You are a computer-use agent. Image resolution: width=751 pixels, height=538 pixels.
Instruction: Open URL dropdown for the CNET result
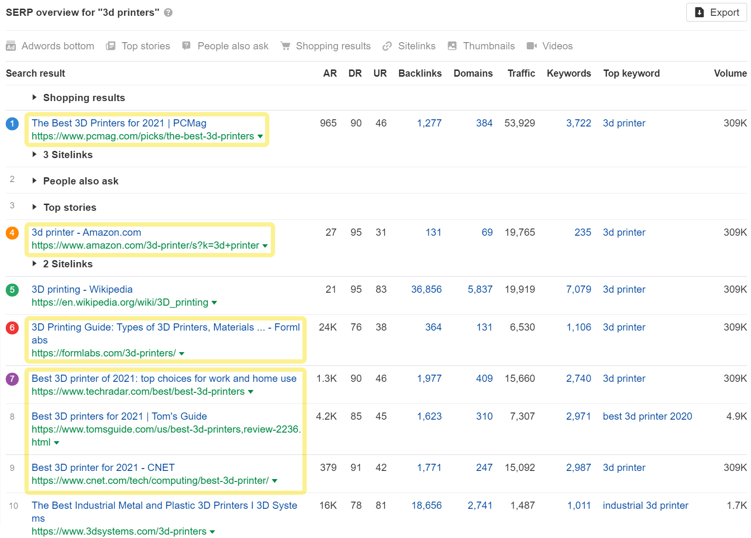[275, 481]
